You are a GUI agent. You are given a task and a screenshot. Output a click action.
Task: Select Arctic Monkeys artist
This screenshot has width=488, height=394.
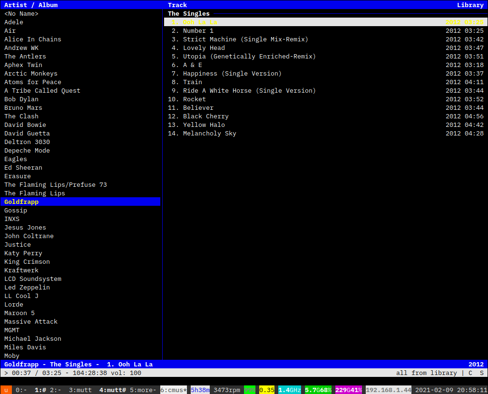(x=80, y=73)
